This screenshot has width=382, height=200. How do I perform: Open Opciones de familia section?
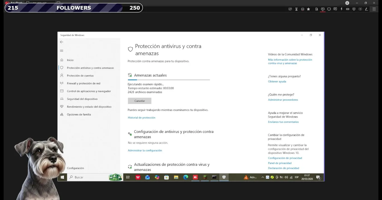pyautogui.click(x=79, y=114)
